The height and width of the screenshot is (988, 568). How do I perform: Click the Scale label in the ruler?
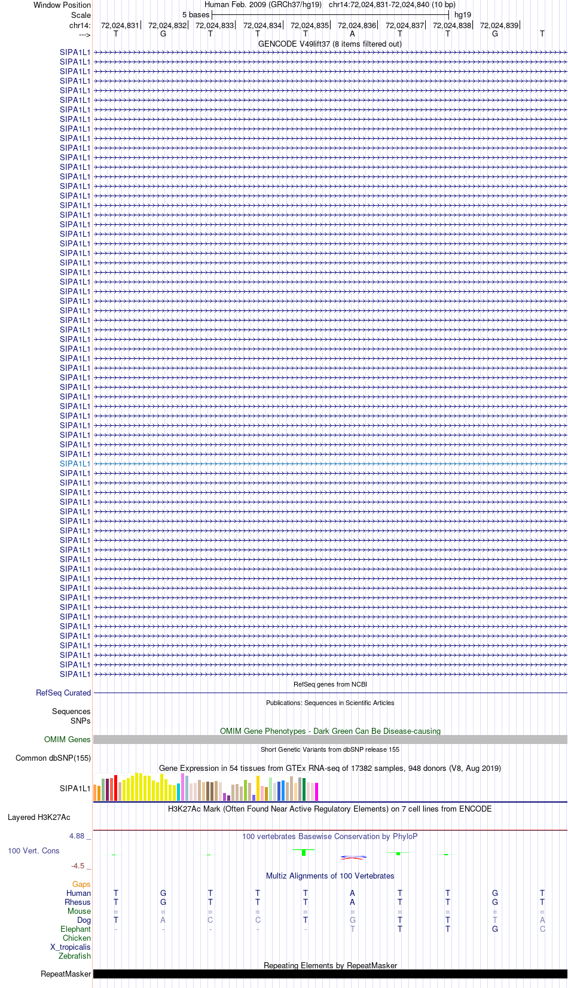[x=81, y=15]
